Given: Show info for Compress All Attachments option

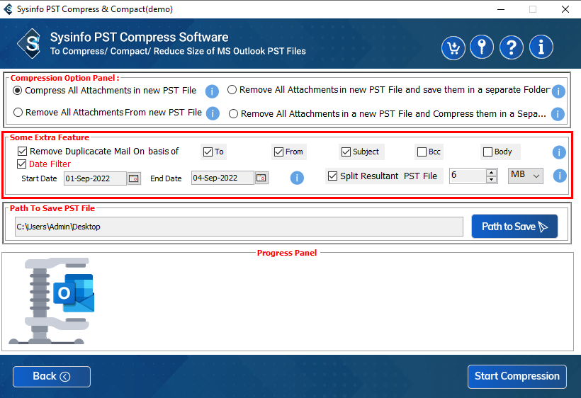Looking at the screenshot, I should [212, 91].
